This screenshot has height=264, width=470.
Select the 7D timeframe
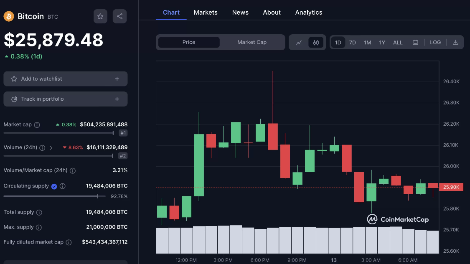[x=352, y=42]
